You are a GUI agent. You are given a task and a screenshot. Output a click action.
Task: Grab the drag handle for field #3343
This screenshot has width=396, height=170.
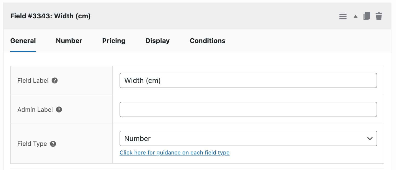coord(343,16)
